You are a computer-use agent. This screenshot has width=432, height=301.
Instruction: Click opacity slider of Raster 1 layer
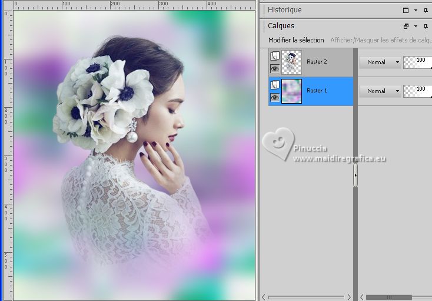pyautogui.click(x=417, y=91)
